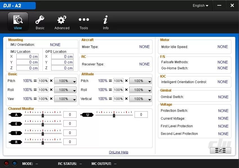
Task: Click channel A value box
Action: point(70,114)
